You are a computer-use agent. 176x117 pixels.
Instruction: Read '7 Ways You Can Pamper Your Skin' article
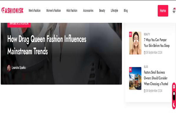[x=157, y=43]
